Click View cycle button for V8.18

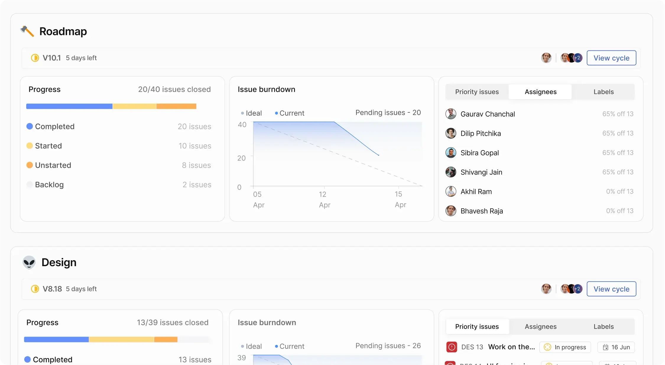click(611, 289)
